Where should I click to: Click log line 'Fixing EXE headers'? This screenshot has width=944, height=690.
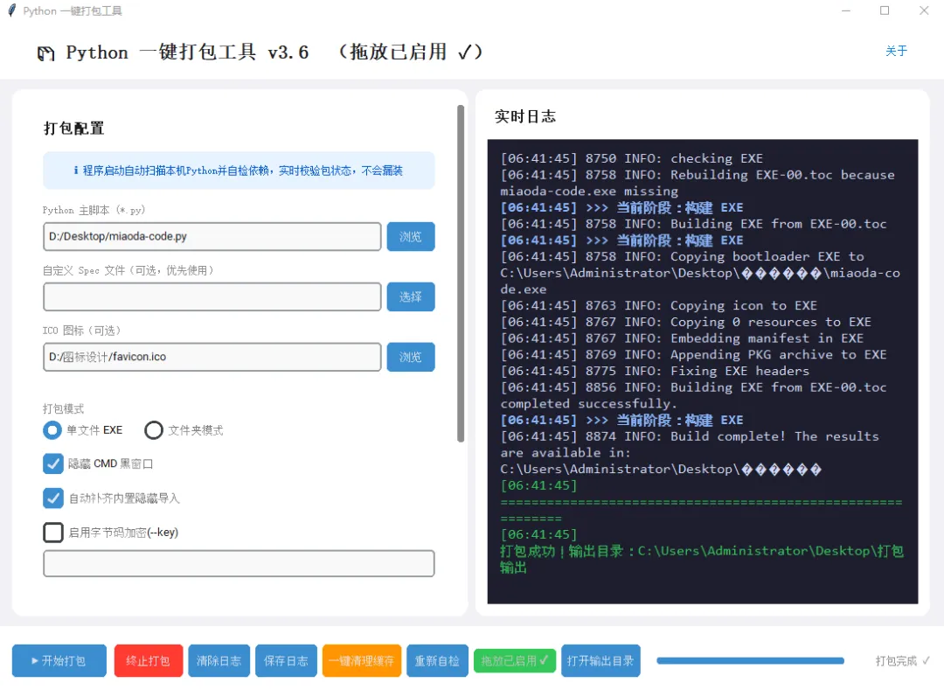click(x=655, y=371)
